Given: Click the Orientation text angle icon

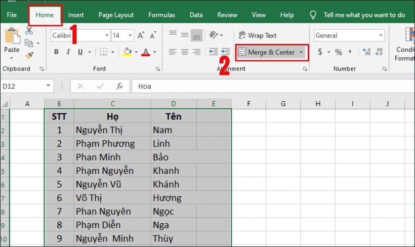Looking at the screenshot, I should tap(213, 35).
